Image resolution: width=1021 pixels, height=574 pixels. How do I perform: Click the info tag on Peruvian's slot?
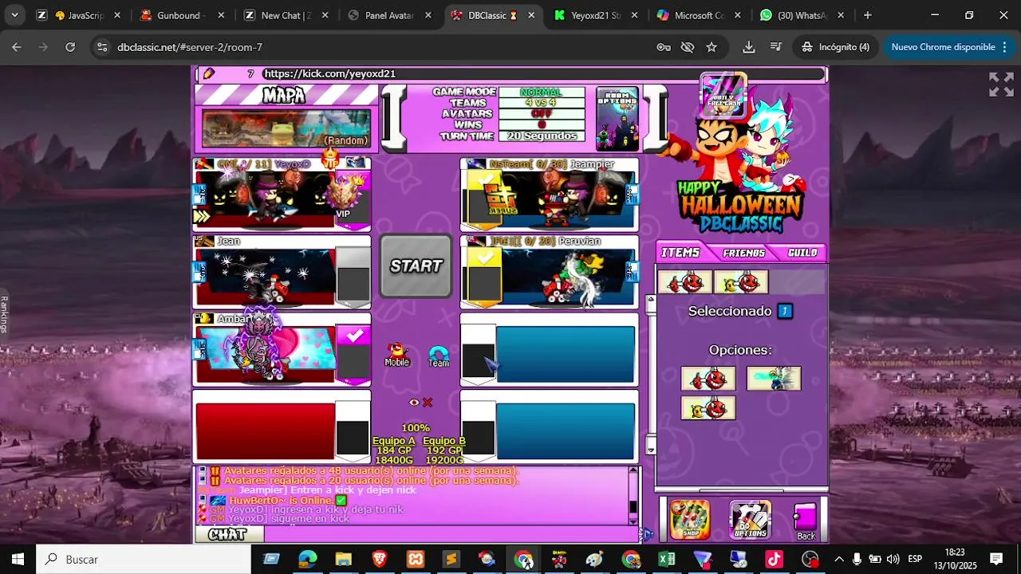click(x=632, y=272)
